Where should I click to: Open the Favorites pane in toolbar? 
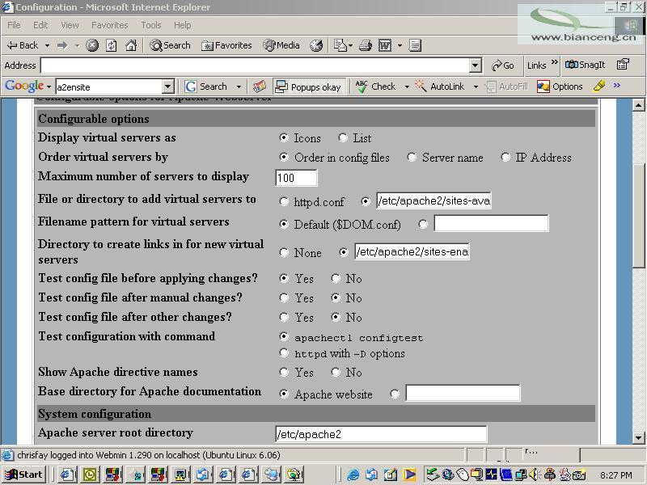click(x=226, y=45)
